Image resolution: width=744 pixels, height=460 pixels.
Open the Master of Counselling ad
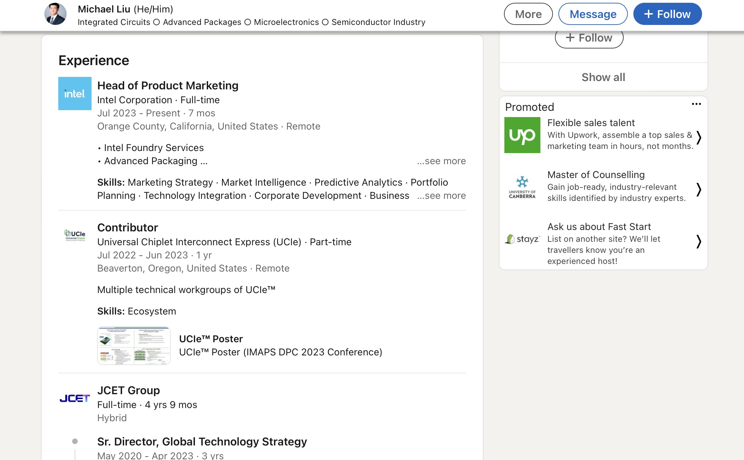coord(596,175)
